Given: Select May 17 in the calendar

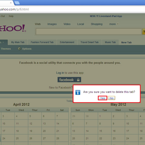Looking at the screenshot, I should [132, 130].
